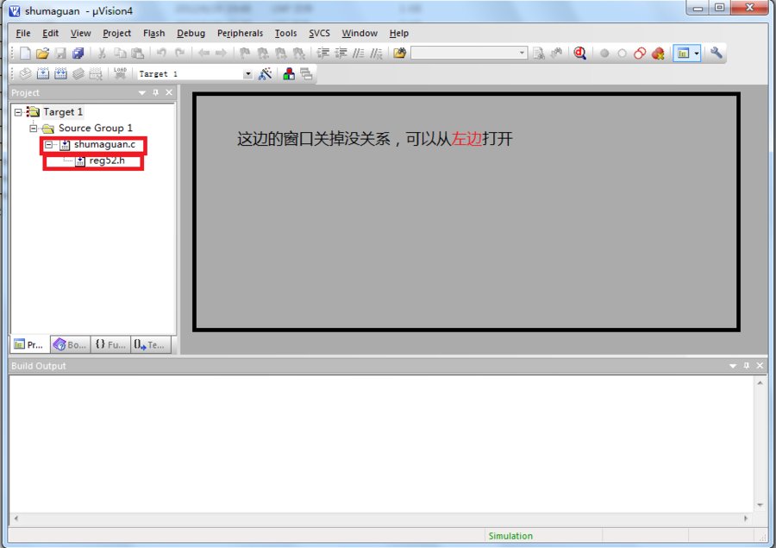Collapse the Target 1 tree node
Image resolution: width=776 pixels, height=548 pixels.
coord(17,111)
